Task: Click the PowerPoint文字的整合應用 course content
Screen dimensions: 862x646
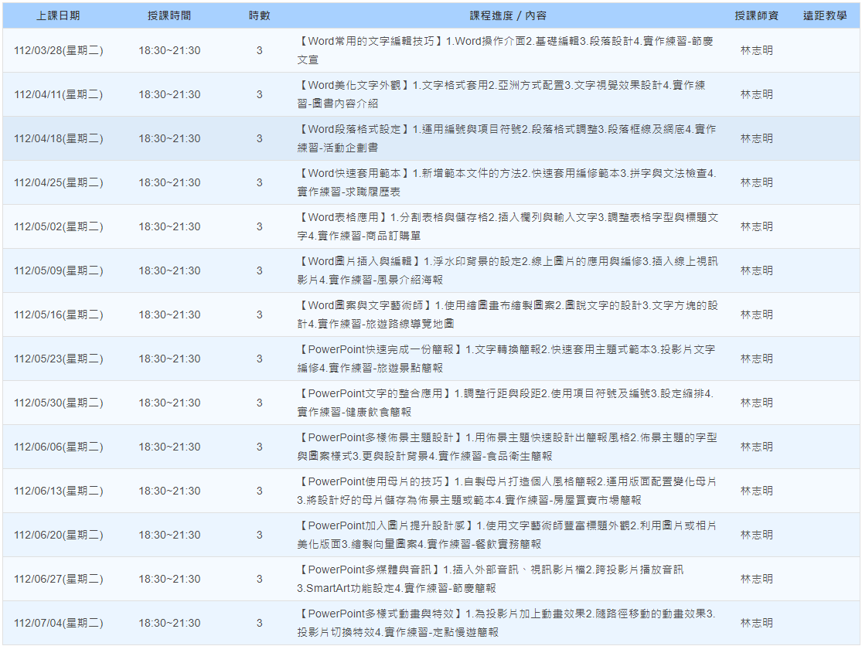Action: (506, 403)
